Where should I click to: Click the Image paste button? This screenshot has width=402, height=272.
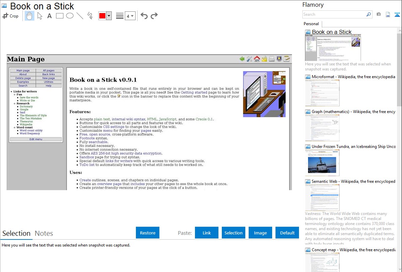click(x=260, y=233)
